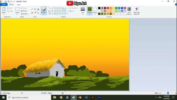Choose the Line shape
The image size is (177, 100).
point(50,8)
